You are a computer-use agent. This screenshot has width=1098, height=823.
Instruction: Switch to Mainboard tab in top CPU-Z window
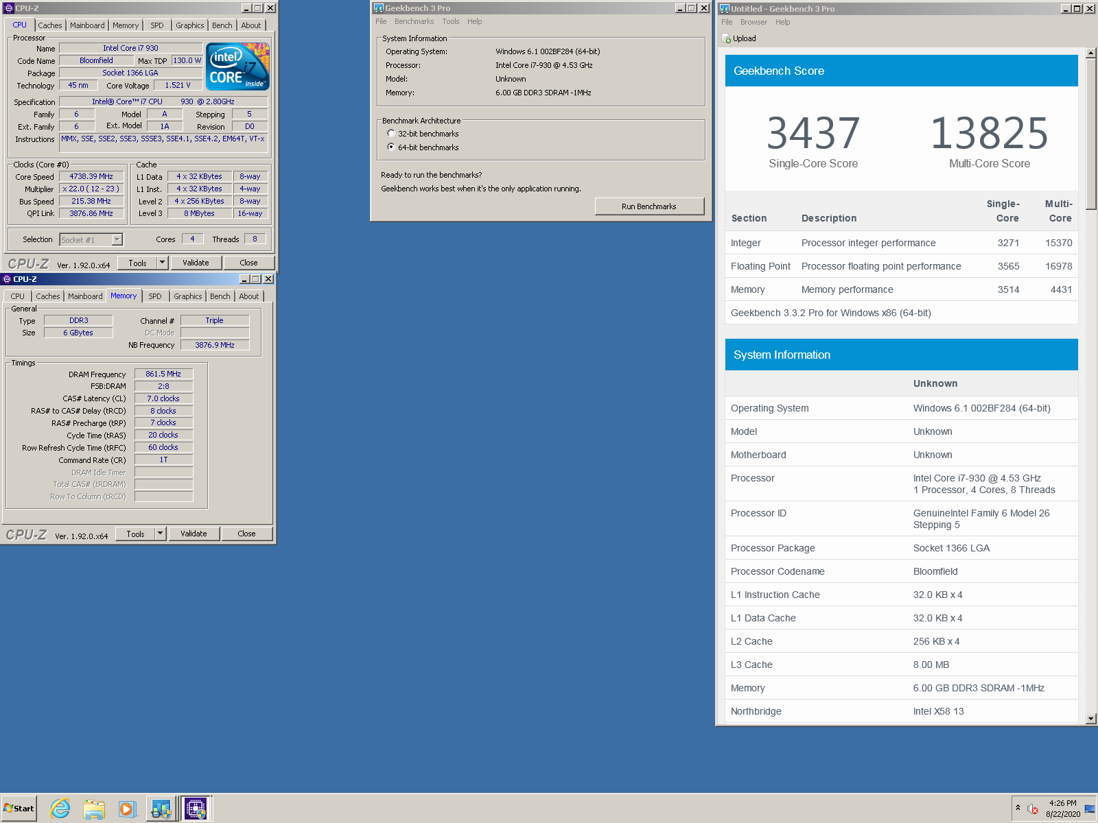coord(88,25)
